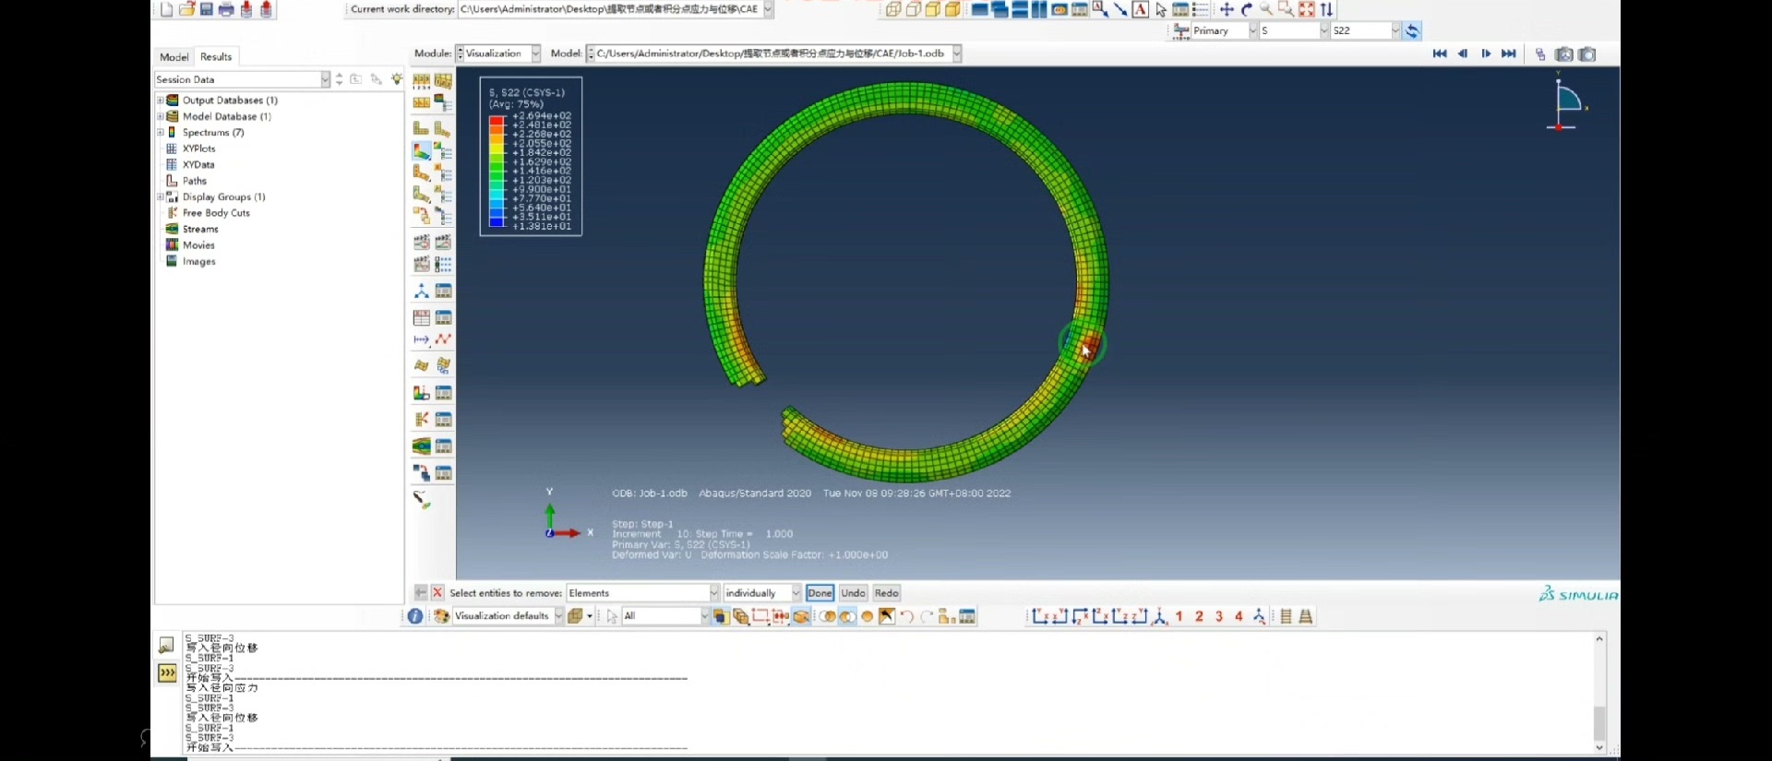Open the Module dropdown showing Visualization

535,54
